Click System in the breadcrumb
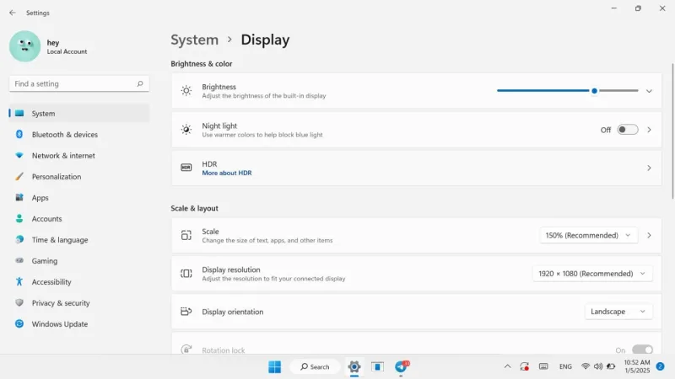The height and width of the screenshot is (379, 675). pos(195,40)
